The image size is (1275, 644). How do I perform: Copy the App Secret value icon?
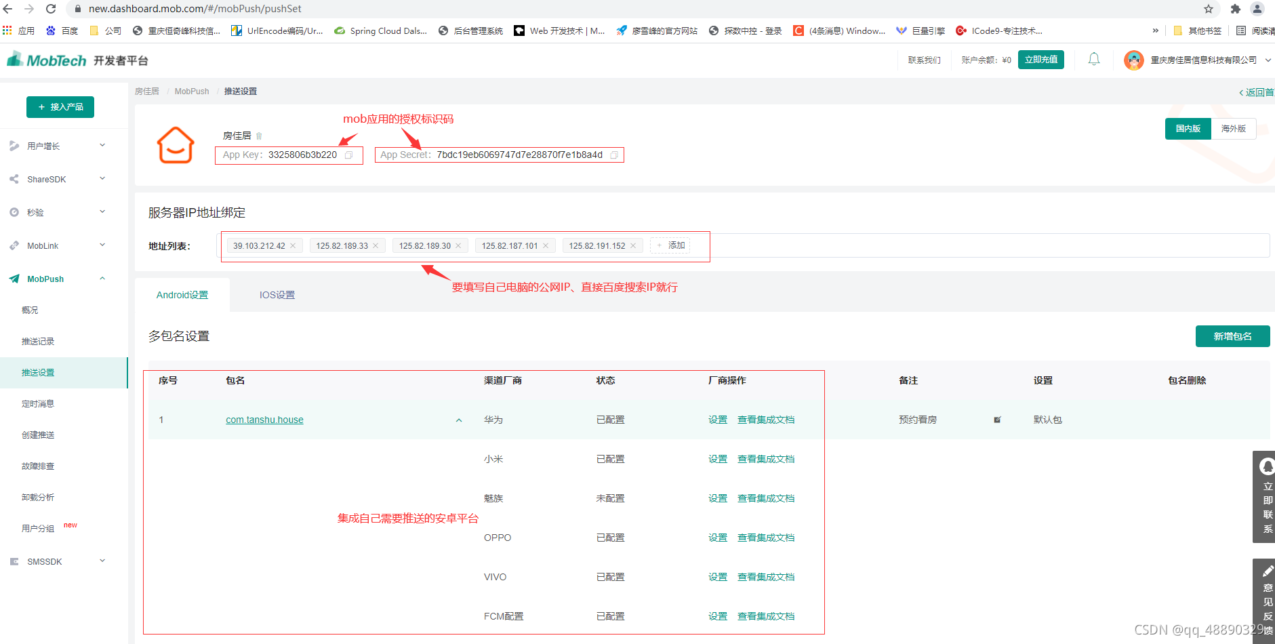(614, 155)
